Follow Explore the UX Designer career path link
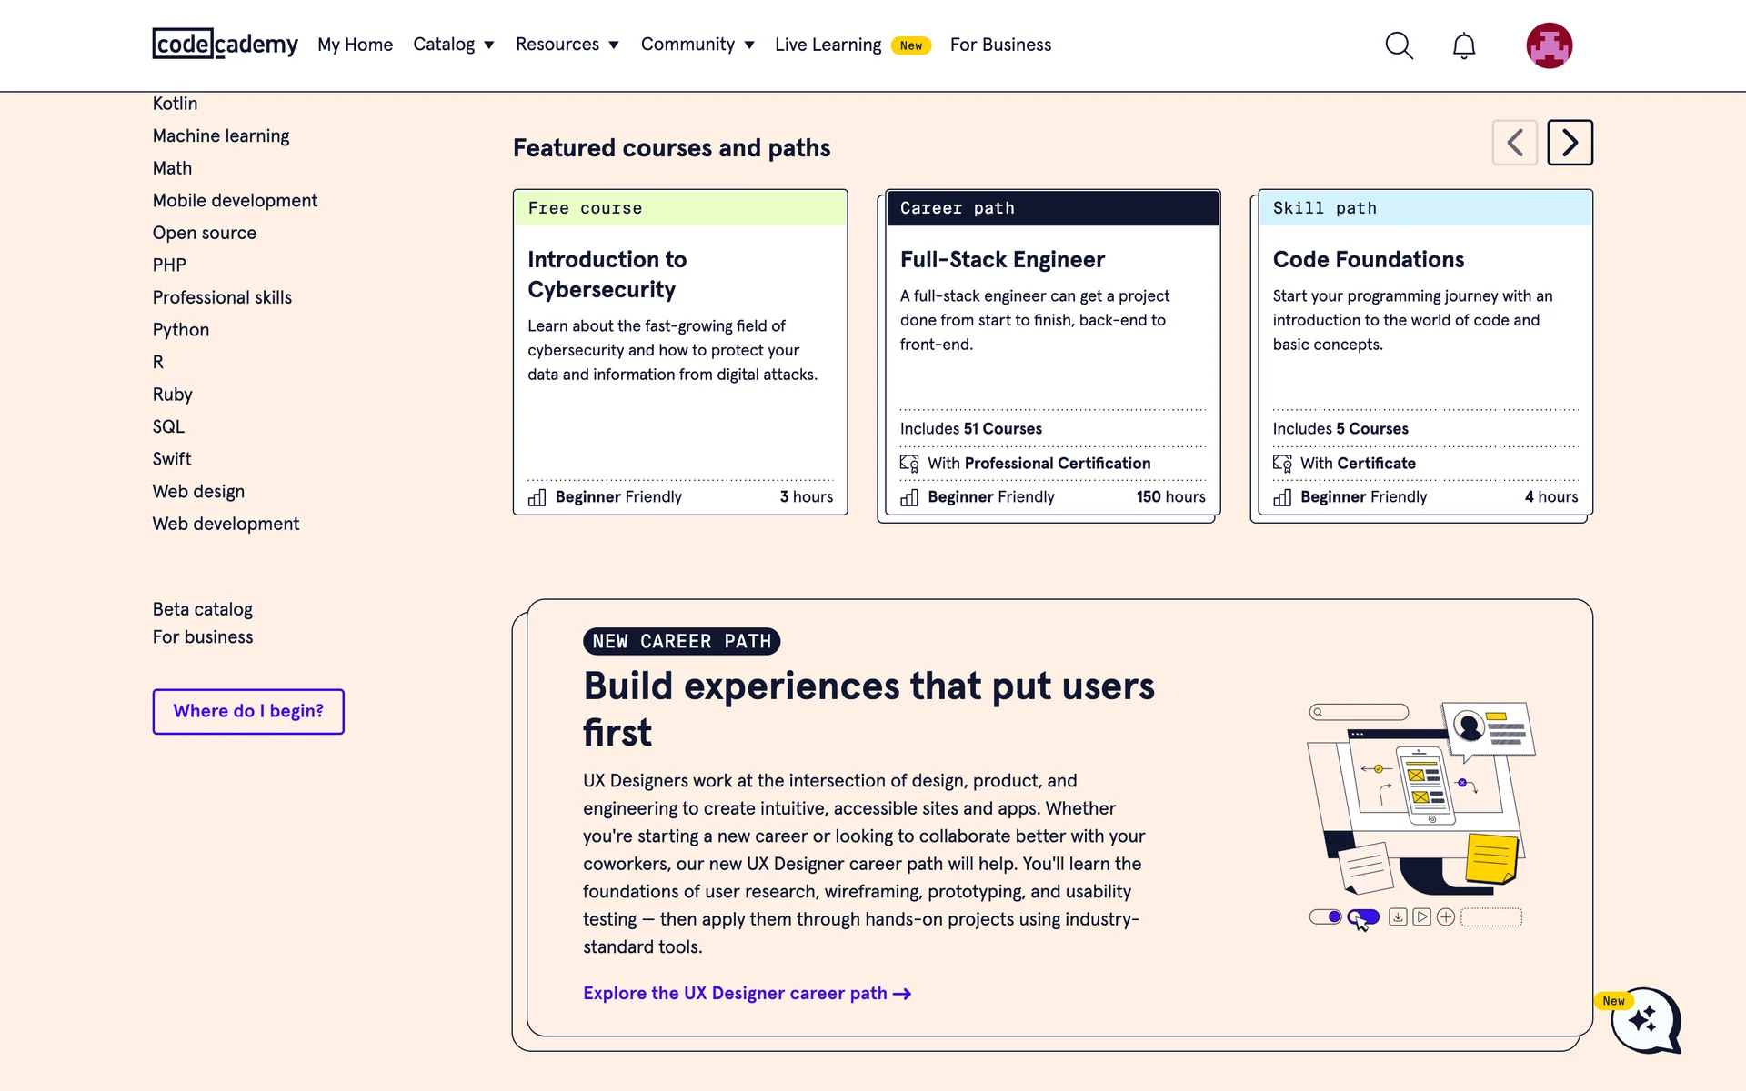 click(747, 993)
